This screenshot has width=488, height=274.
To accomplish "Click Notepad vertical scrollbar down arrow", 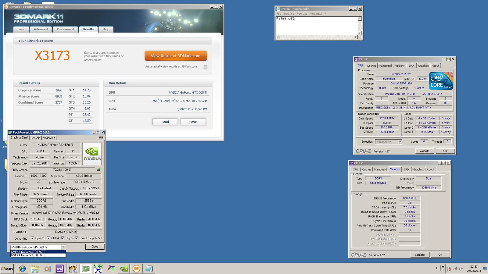I will (360, 33).
